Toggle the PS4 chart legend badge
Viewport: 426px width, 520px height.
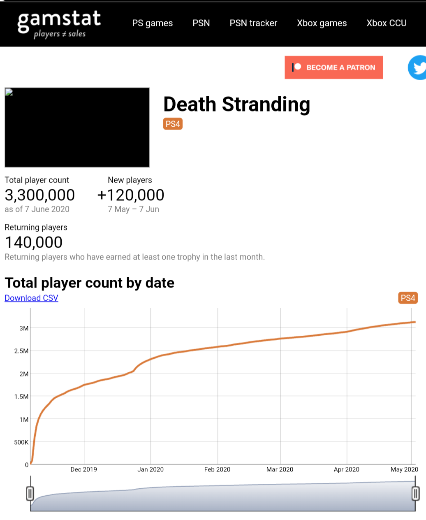coord(407,298)
